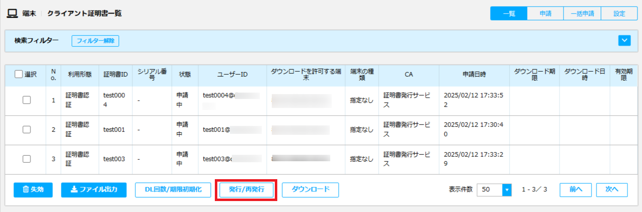Click request date 2025/02/12 17:33:29
Image resolution: width=642 pixels, height=212 pixels.
(x=473, y=159)
